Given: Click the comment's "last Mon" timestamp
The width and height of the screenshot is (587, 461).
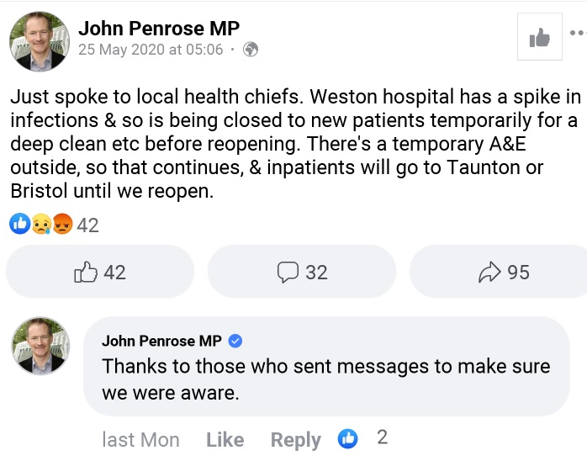Looking at the screenshot, I should [x=140, y=439].
